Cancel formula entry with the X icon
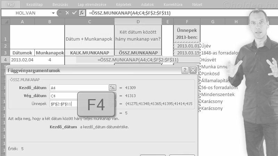The height and width of the screenshot is (156, 278). [67, 13]
